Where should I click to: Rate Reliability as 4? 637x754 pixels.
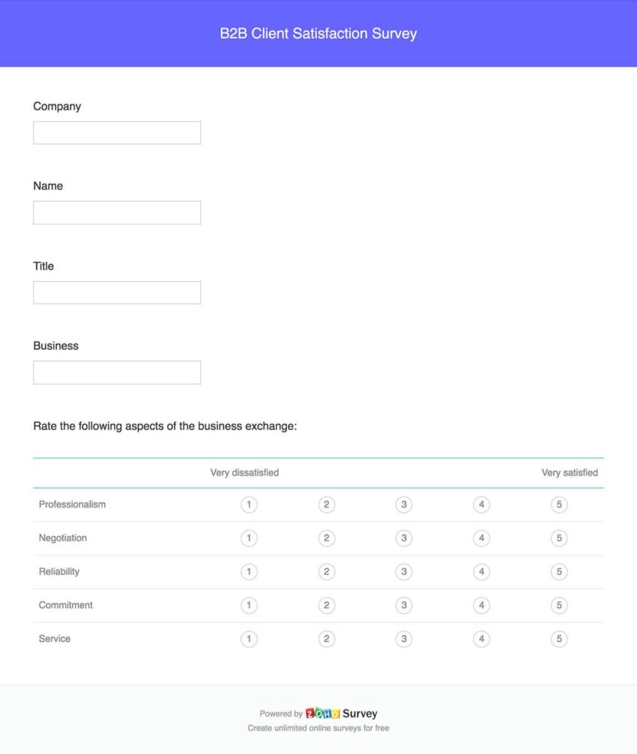tap(481, 571)
